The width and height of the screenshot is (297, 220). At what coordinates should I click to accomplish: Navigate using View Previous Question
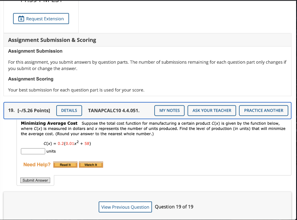point(125,207)
